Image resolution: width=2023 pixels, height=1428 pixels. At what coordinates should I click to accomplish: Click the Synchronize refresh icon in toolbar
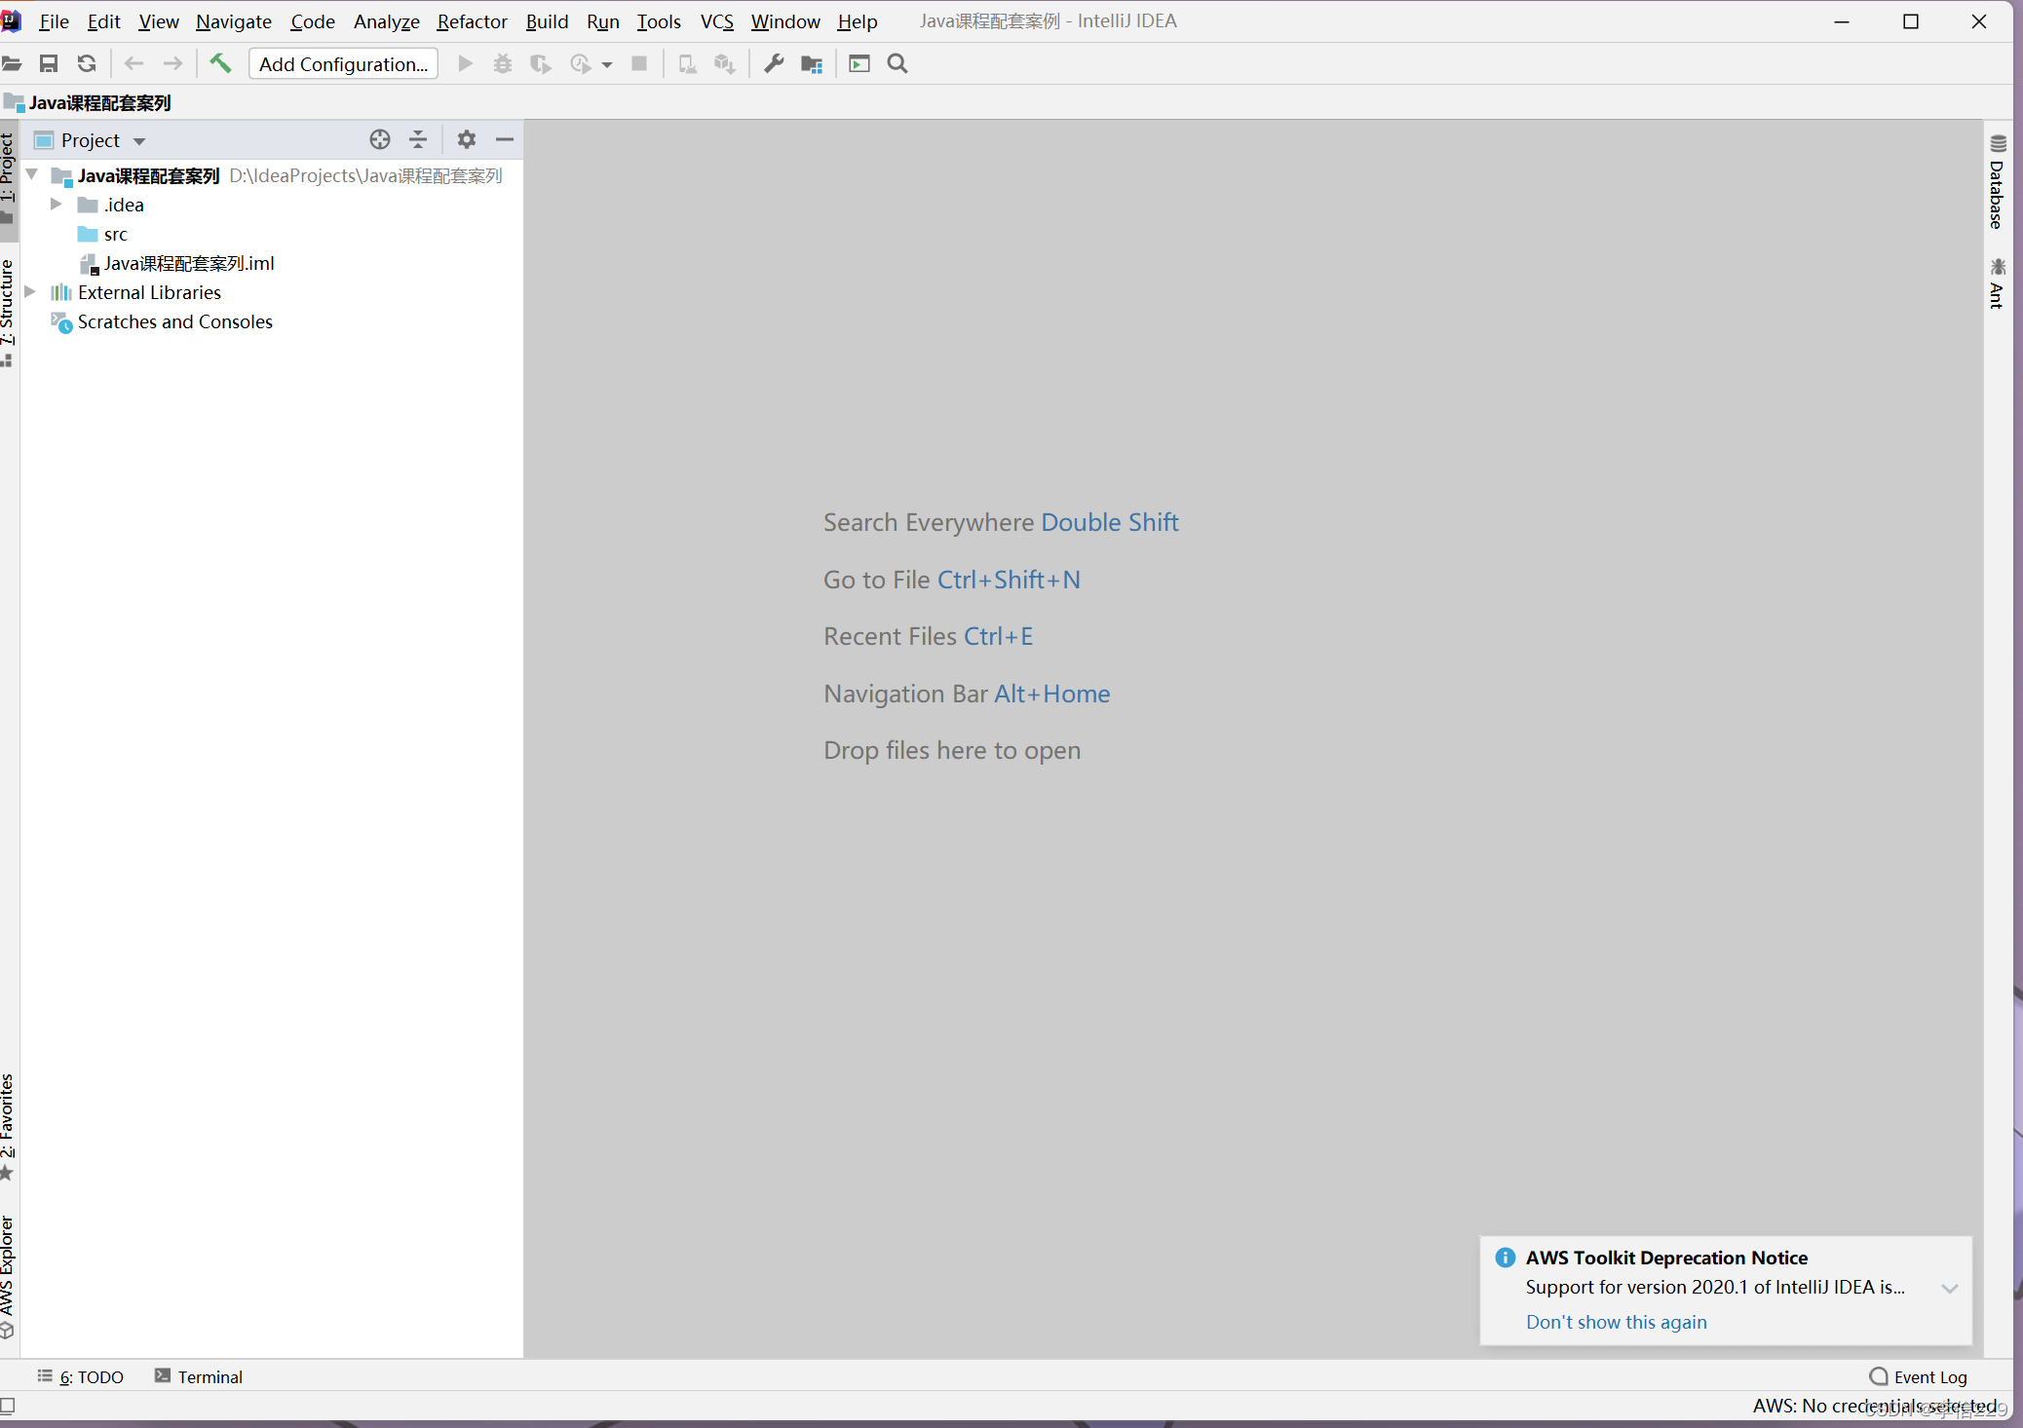pos(87,63)
